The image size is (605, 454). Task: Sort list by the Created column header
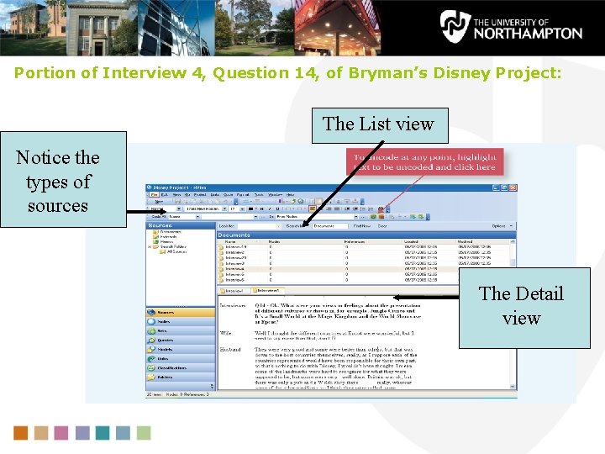point(429,241)
